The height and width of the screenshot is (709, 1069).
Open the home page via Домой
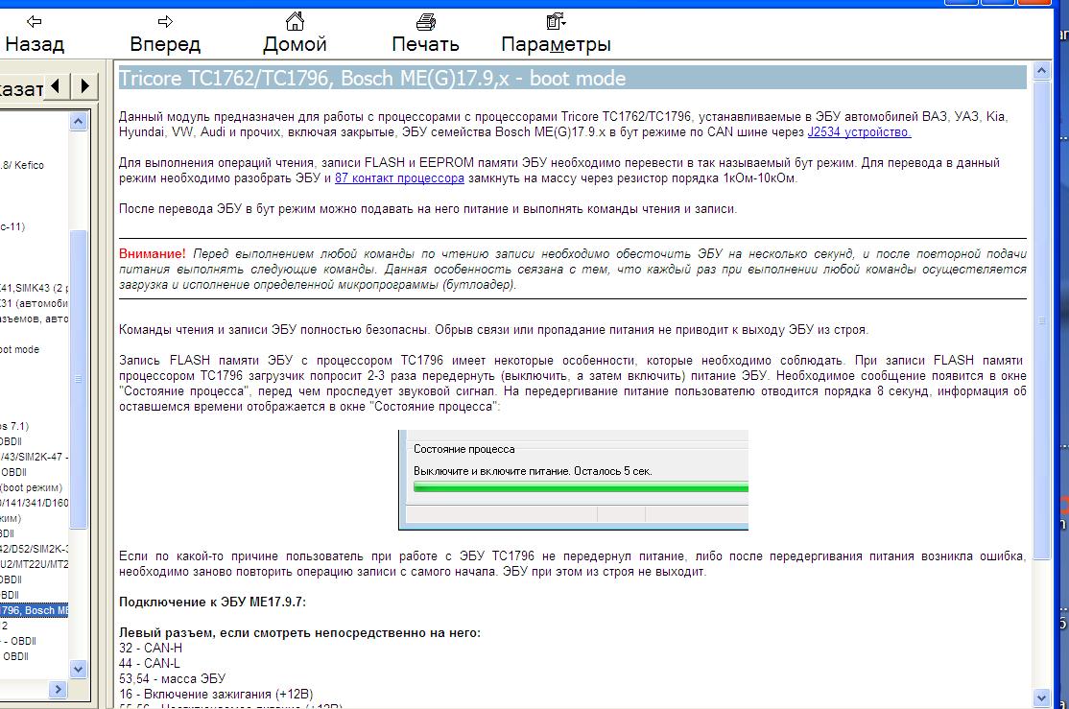coord(295,35)
